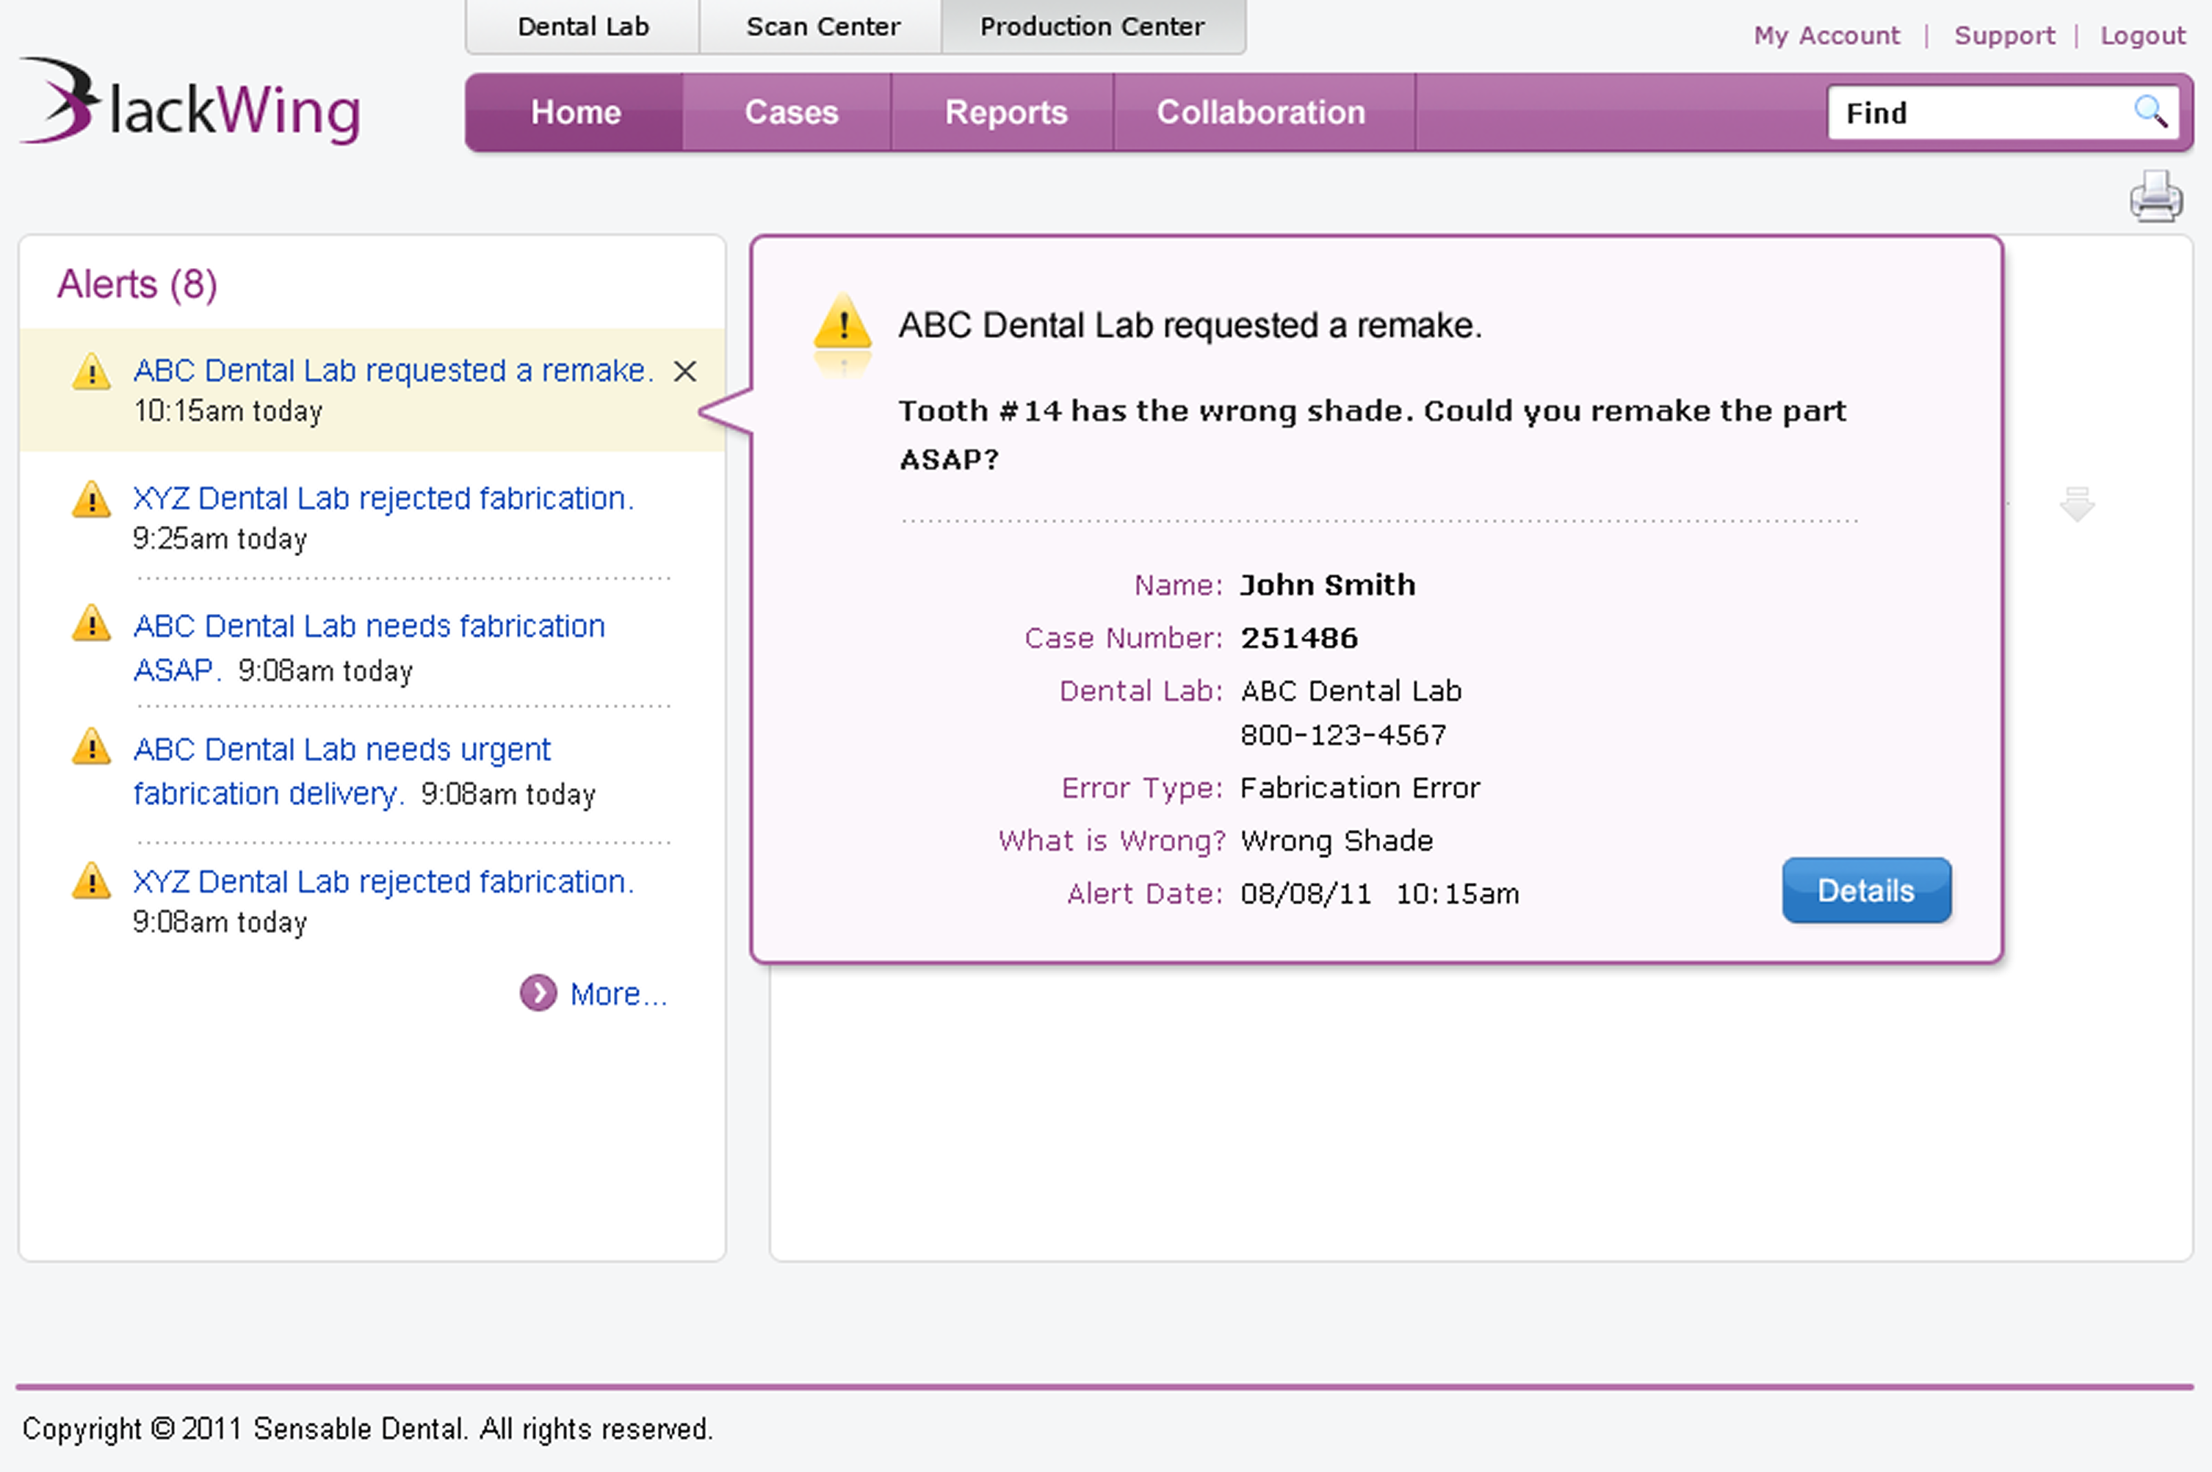Switch to the Dental Lab tab

point(583,26)
